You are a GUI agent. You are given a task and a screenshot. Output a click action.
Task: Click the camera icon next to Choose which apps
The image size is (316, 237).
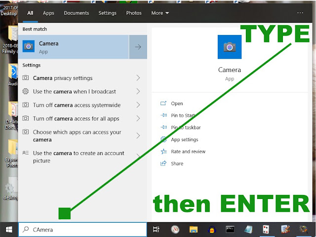(25, 132)
